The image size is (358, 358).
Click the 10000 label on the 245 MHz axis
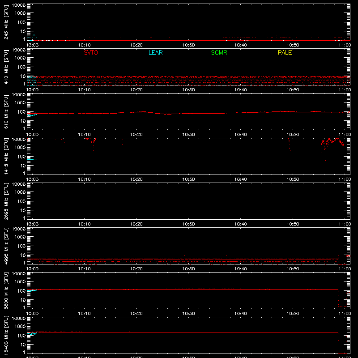[19, 5]
